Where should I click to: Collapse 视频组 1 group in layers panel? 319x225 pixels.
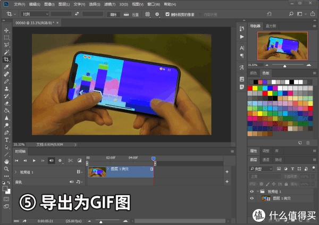258,191
